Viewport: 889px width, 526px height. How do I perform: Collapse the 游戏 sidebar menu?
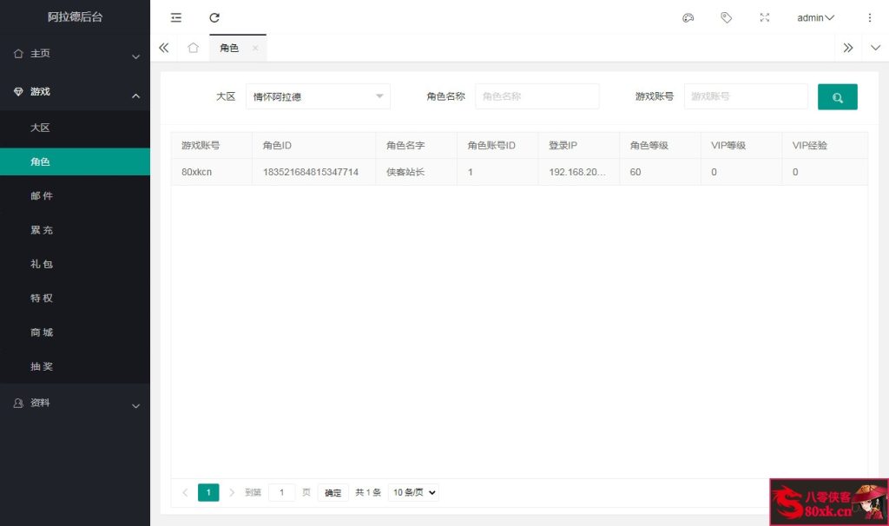click(76, 92)
